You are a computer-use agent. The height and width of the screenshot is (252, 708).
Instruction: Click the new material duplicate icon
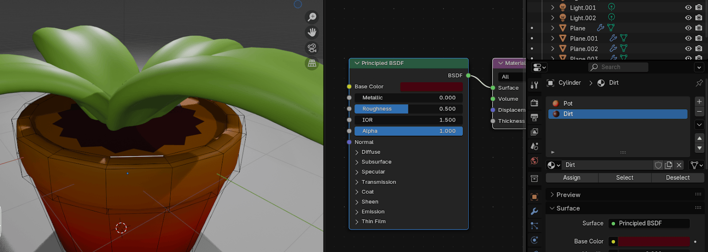pyautogui.click(x=669, y=165)
